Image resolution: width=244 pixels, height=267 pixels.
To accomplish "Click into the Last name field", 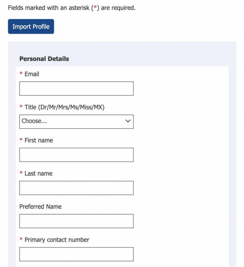I will click(x=76, y=188).
